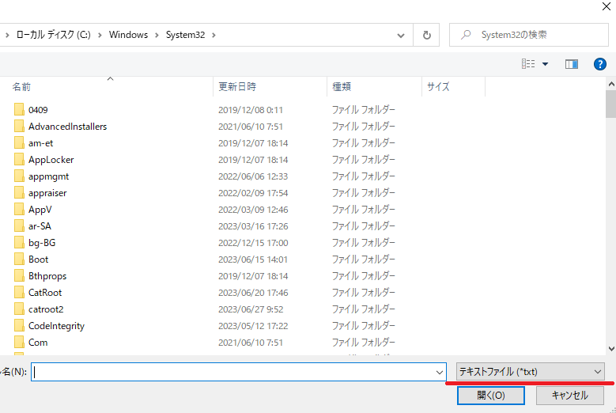Click the 開く(O) button
Viewport: 616px width, 413px height.
pos(491,396)
